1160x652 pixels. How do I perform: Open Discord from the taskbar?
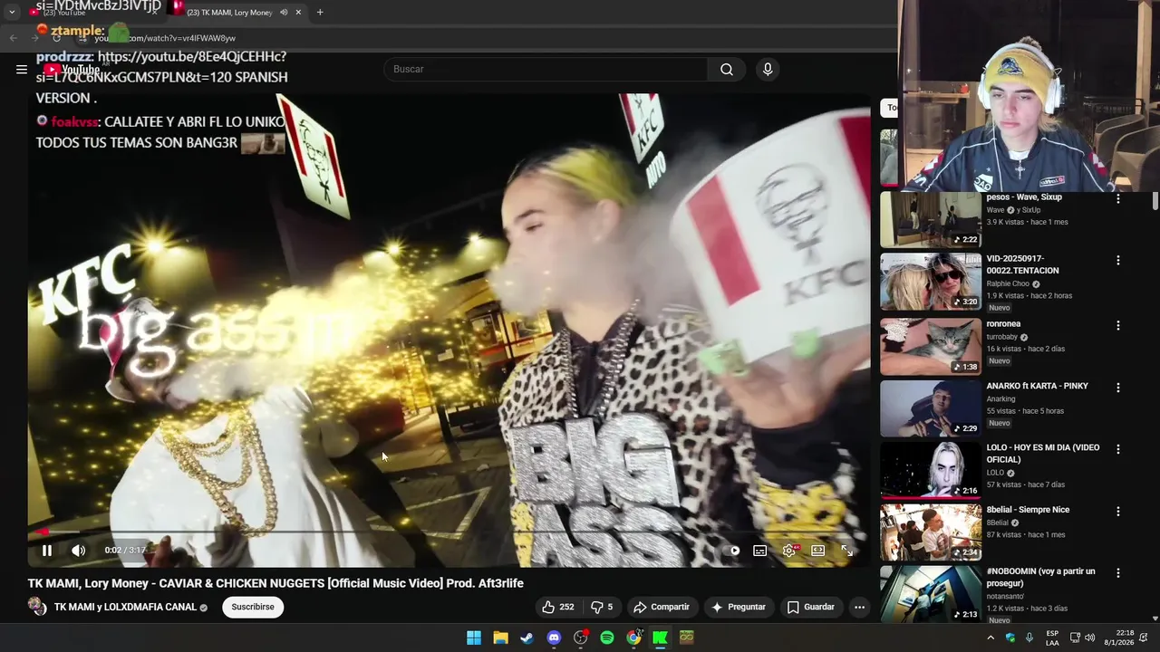[554, 638]
